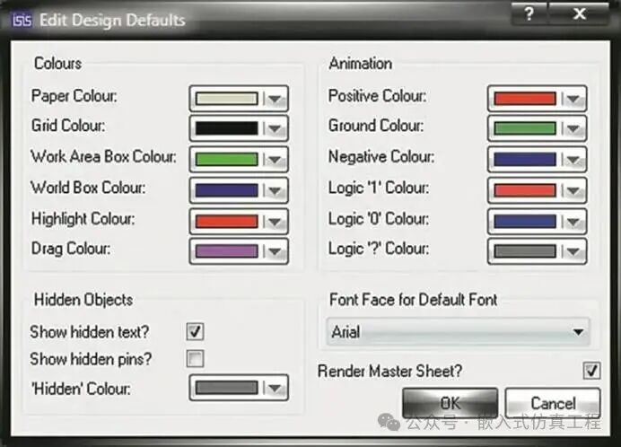Open the Drag Colour dropdown arrow
Viewport: 621px width, 447px height.
point(275,251)
